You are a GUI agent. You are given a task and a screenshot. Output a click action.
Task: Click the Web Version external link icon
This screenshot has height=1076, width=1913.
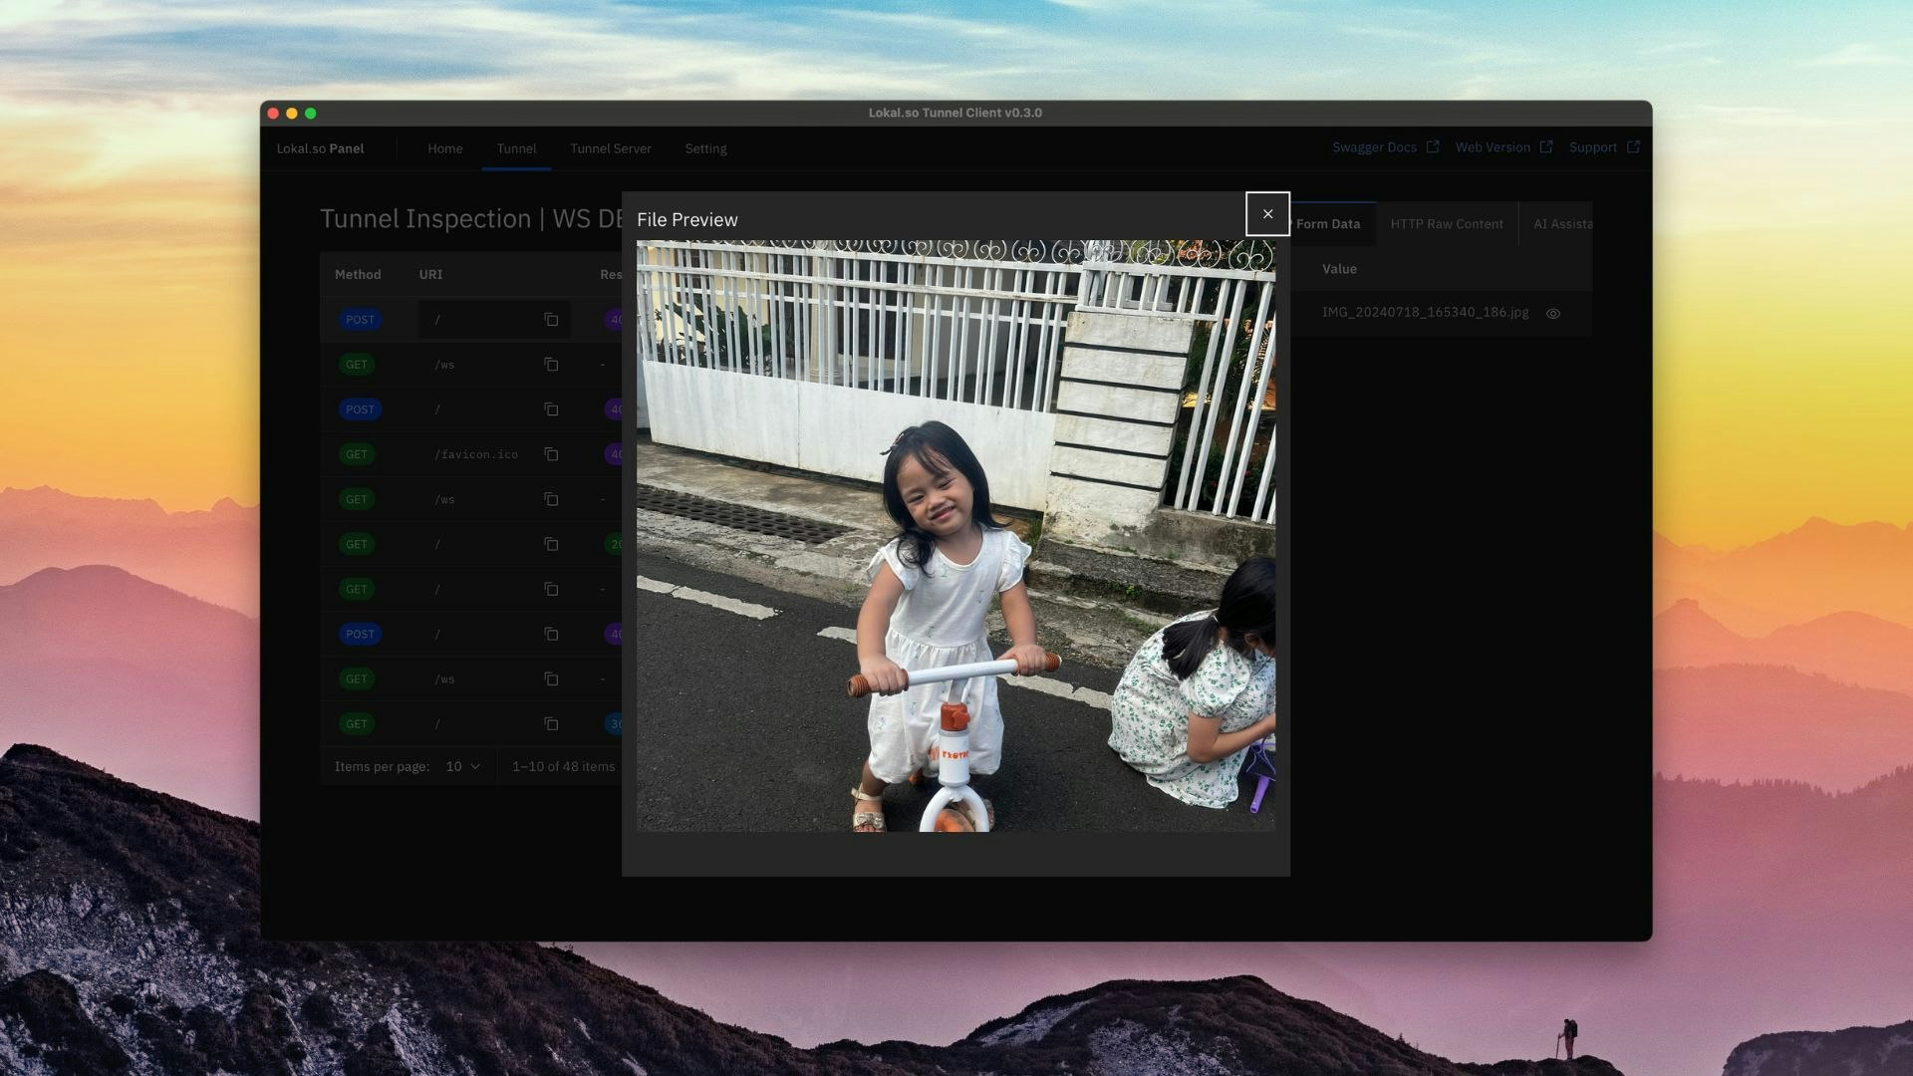coord(1546,147)
